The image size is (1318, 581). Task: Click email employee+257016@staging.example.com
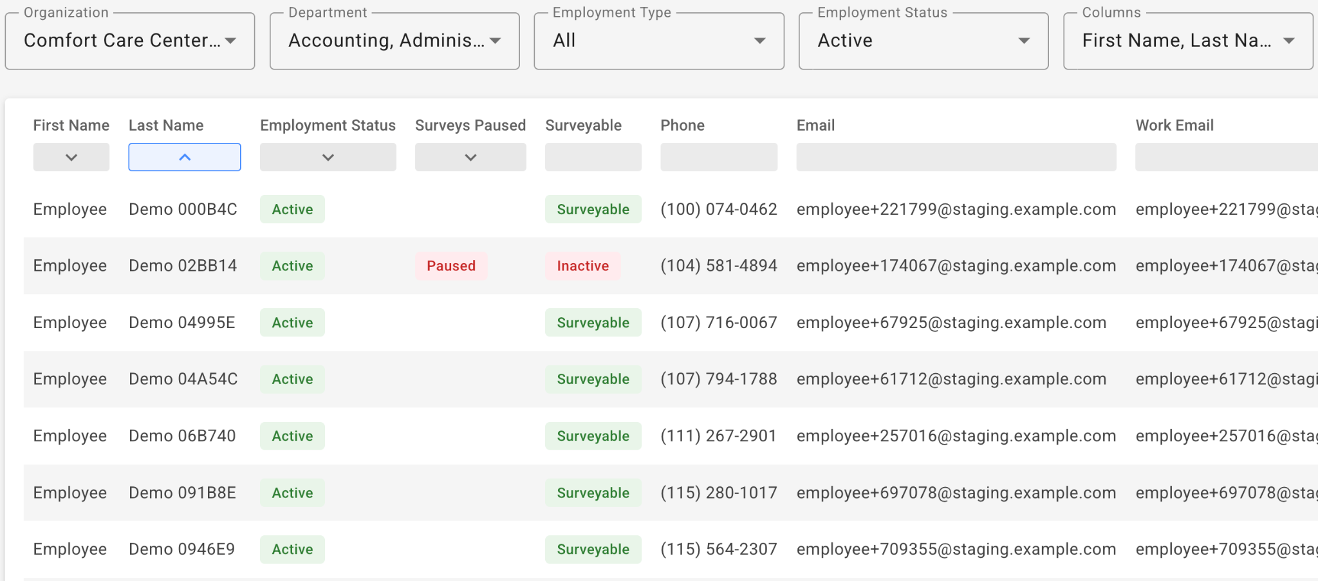[x=956, y=436]
